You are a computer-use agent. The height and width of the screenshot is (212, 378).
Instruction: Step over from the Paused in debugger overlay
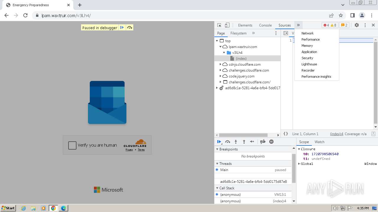pyautogui.click(x=129, y=27)
